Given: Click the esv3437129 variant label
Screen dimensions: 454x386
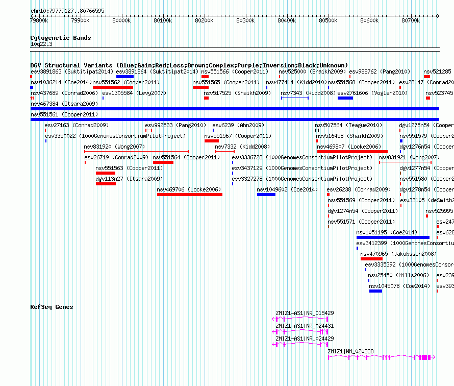Looking at the screenshot, I should [302, 168].
